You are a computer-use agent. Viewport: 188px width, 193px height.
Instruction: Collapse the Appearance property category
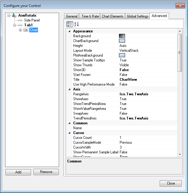pyautogui.click(x=70, y=31)
